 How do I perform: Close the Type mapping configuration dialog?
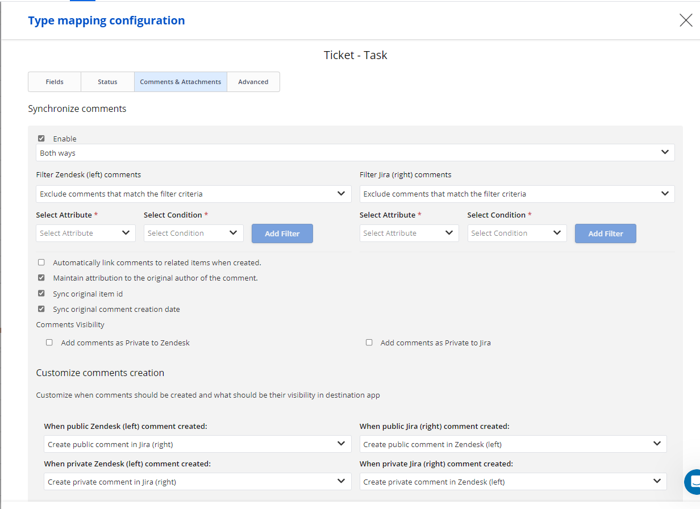click(686, 20)
